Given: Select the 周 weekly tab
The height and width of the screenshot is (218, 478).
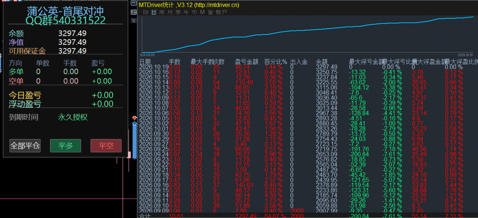Looking at the screenshot, I should click(x=162, y=12).
